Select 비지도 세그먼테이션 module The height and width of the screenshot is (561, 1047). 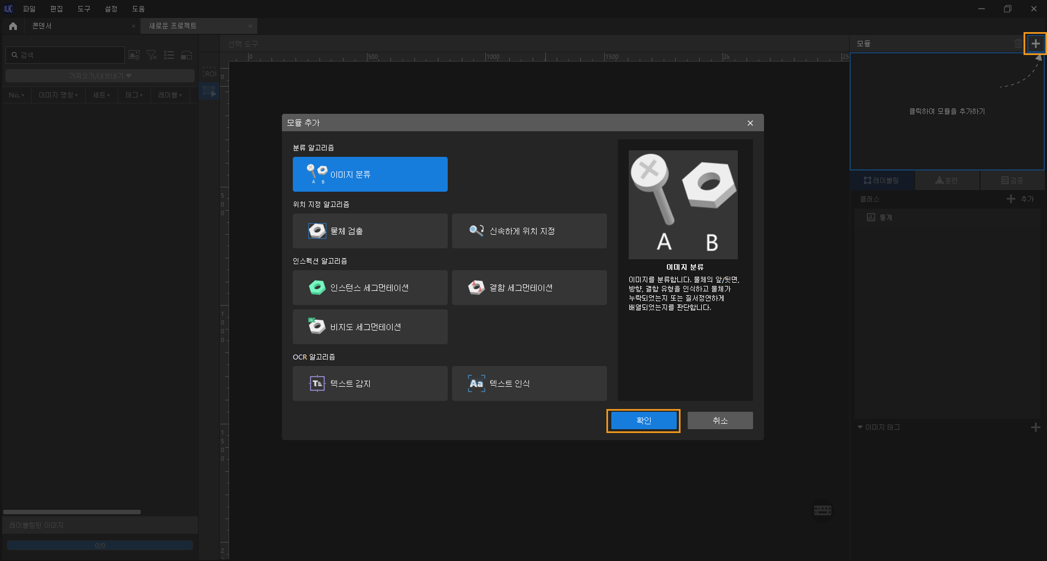(x=370, y=327)
